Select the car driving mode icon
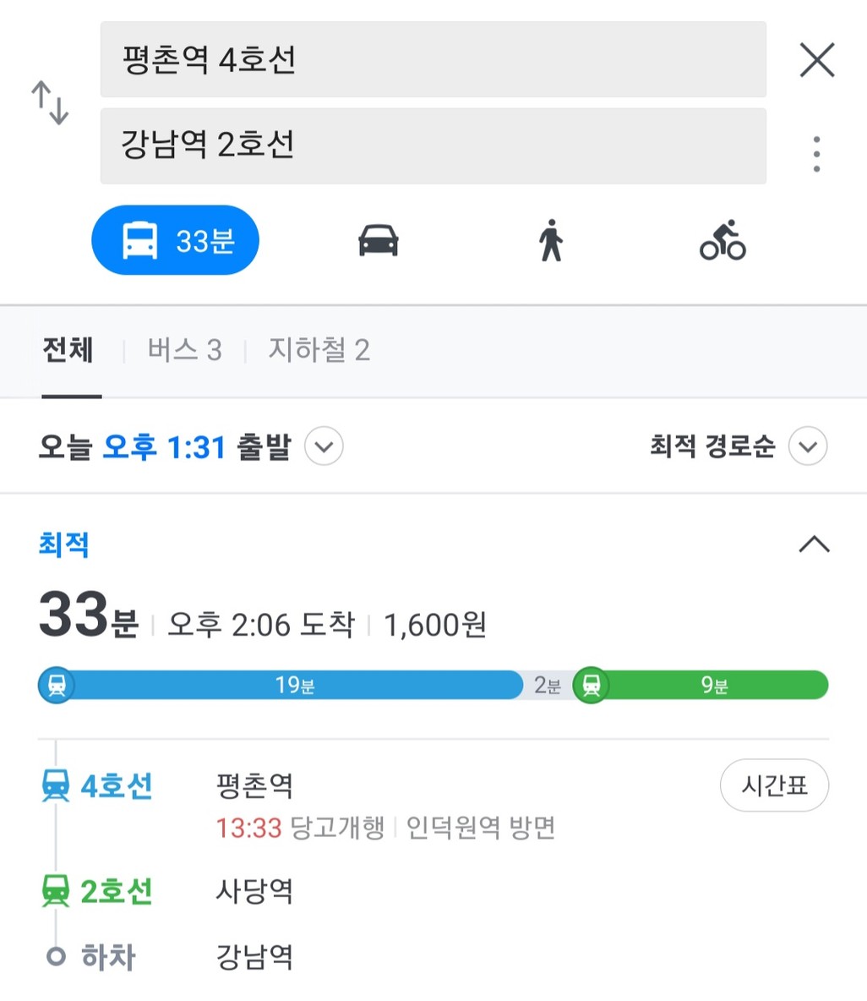The image size is (867, 1001). click(x=379, y=241)
